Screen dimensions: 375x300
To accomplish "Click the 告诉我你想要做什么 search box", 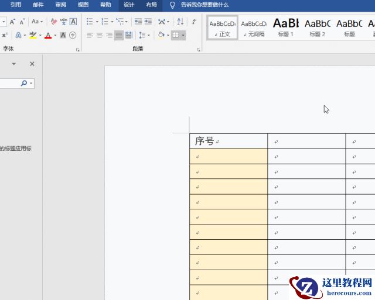I will (204, 5).
